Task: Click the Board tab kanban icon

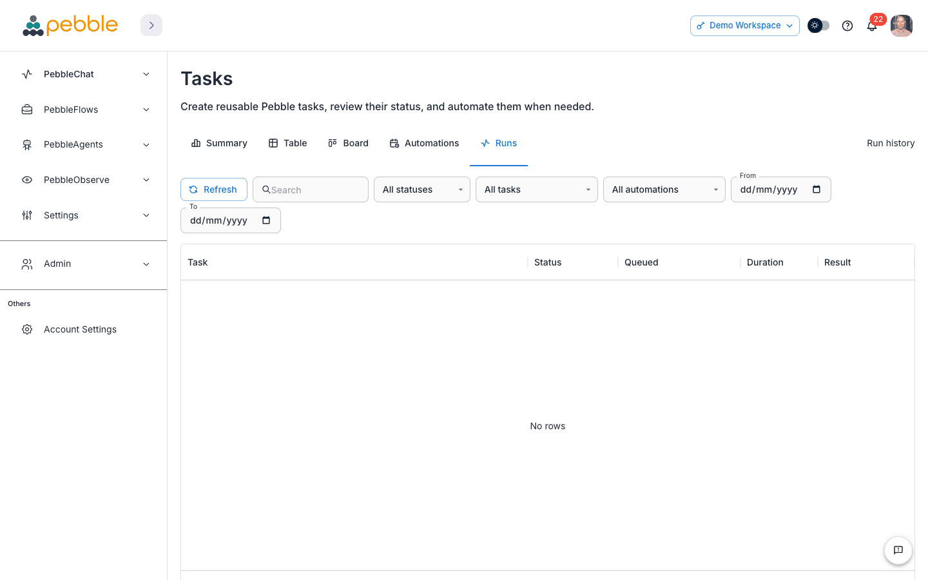Action: (x=333, y=143)
